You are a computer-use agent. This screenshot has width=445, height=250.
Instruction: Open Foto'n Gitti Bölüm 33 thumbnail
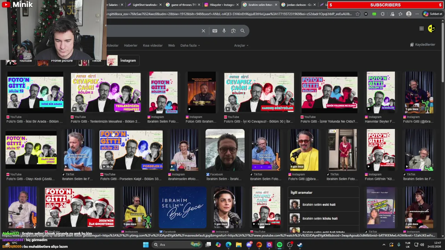tap(131, 150)
